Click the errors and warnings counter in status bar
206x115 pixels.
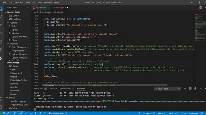point(7,113)
